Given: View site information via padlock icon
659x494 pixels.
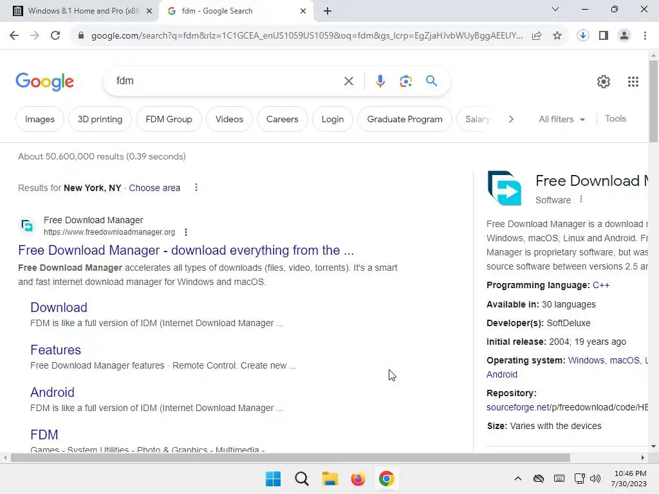Looking at the screenshot, I should coord(81,35).
